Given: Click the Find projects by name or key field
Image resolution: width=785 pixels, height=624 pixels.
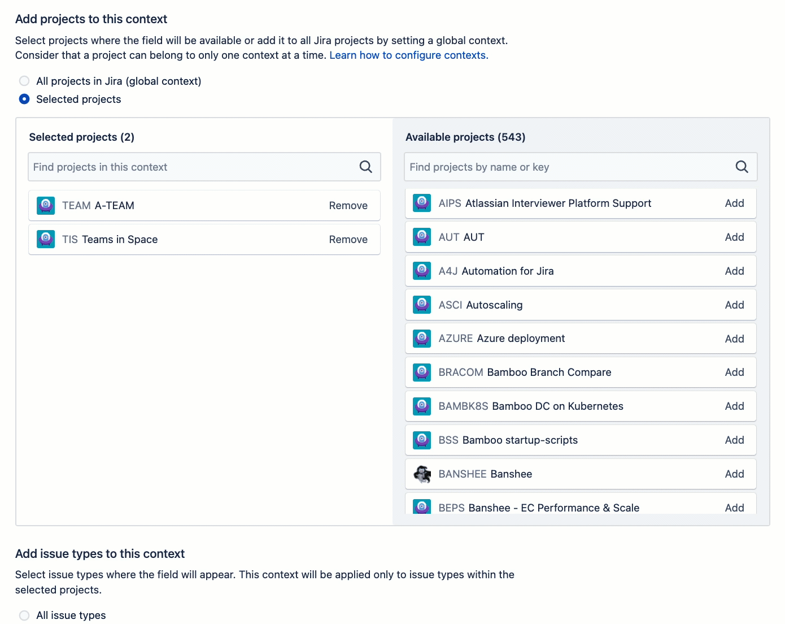Looking at the screenshot, I should [565, 167].
